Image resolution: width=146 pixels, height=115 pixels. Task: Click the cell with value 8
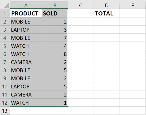[55, 54]
